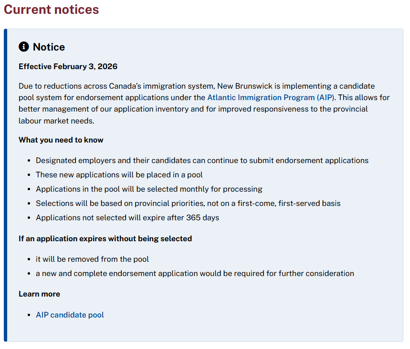
Task: Click the Notice heading text
Action: 49,47
